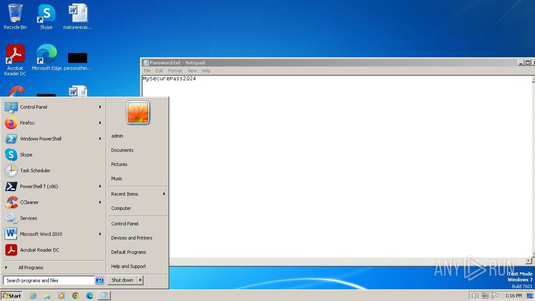Click the volume speaker tray icon

[x=475, y=296]
